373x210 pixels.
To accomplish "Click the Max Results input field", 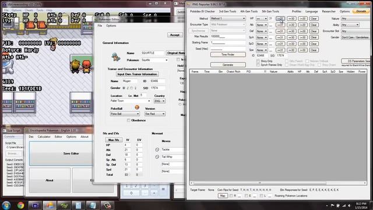I will tap(228, 36).
